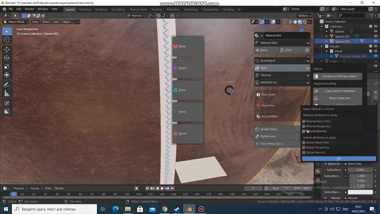This screenshot has width=380, height=214.
Task: Open the Shader Editor
Action: (277, 130)
